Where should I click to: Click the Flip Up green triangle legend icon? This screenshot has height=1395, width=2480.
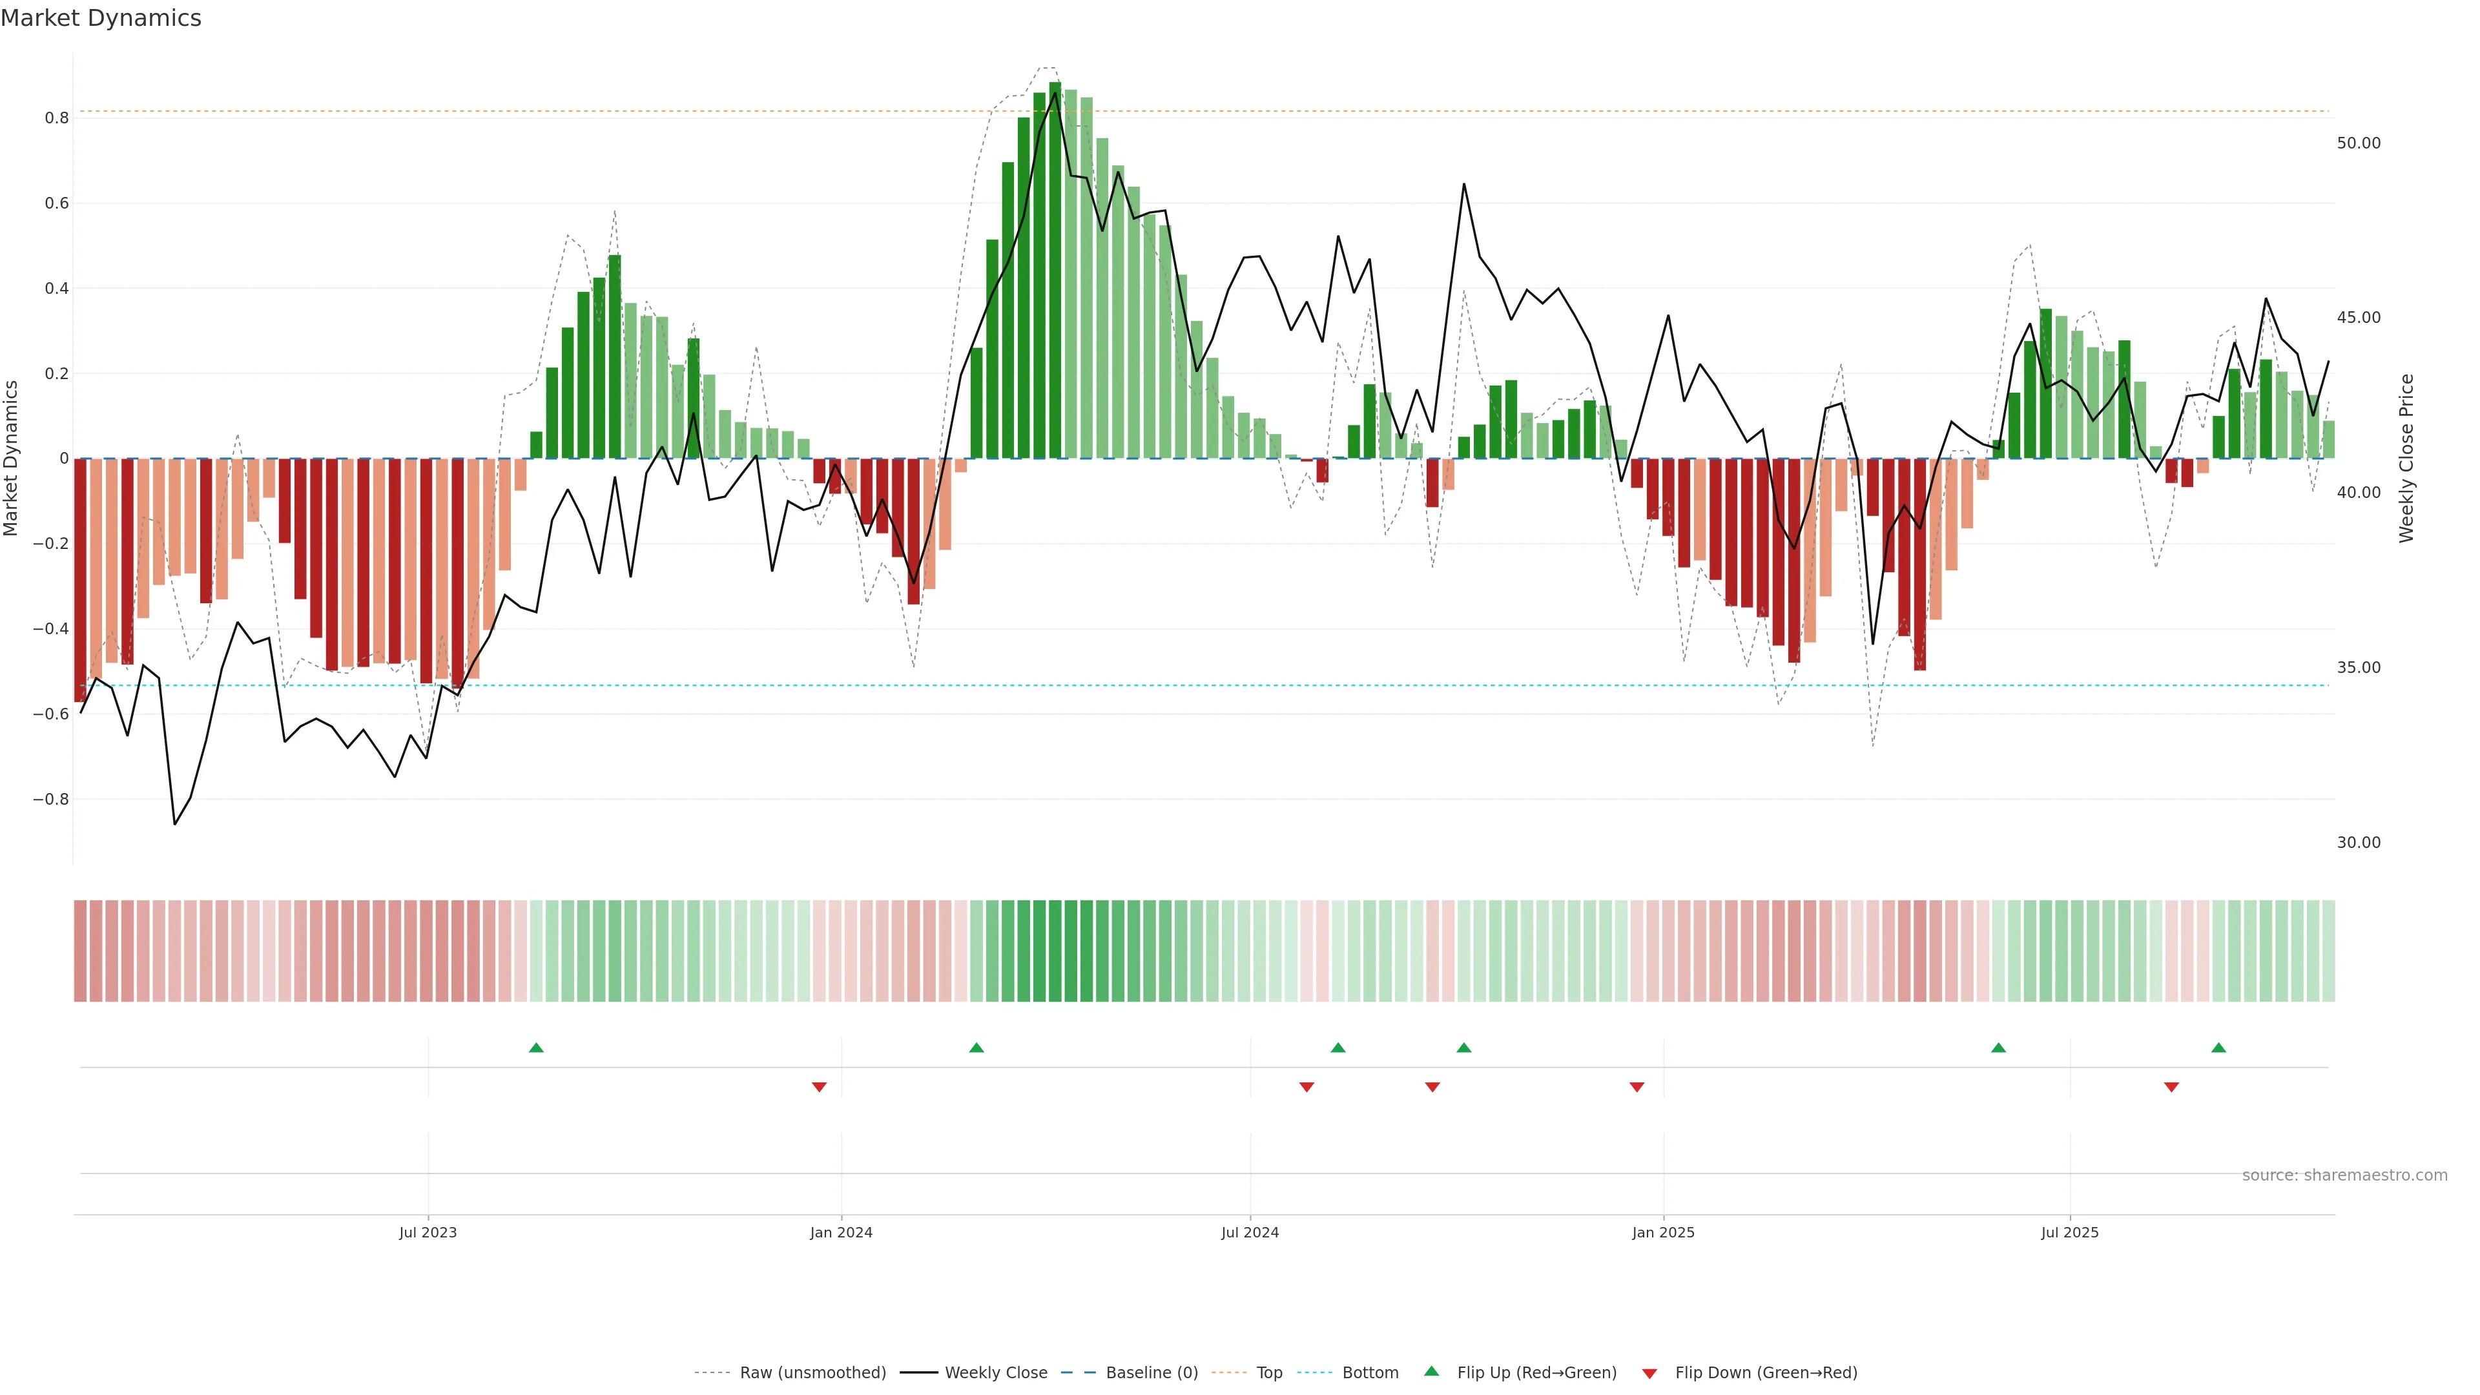click(x=1431, y=1371)
